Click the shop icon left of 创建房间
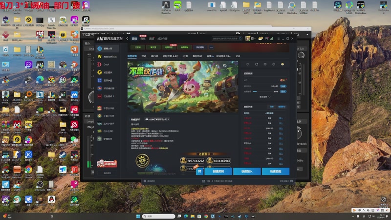 click(x=199, y=172)
